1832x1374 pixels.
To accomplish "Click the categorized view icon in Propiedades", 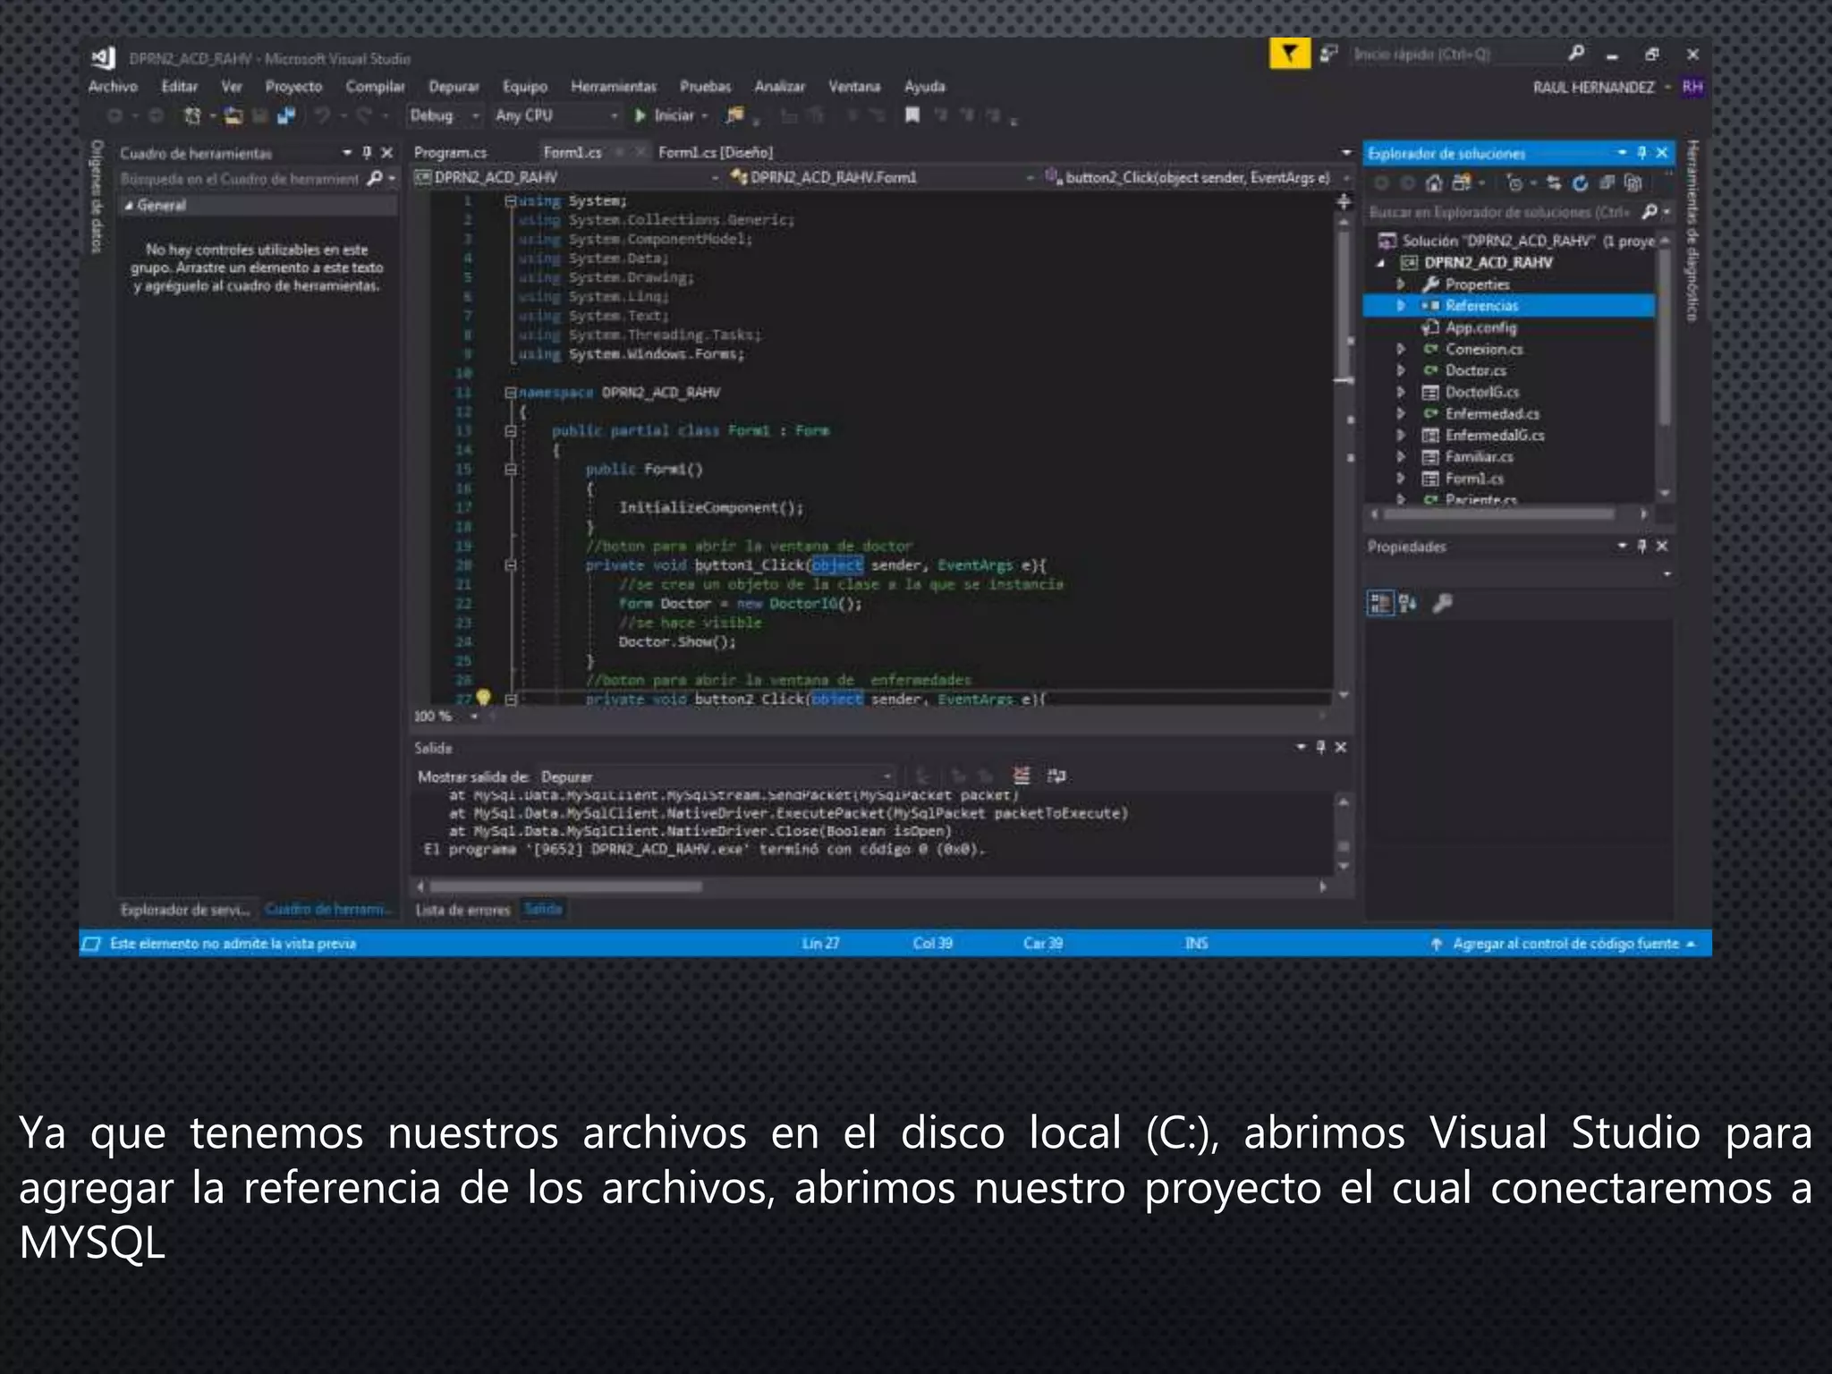I will [1380, 604].
